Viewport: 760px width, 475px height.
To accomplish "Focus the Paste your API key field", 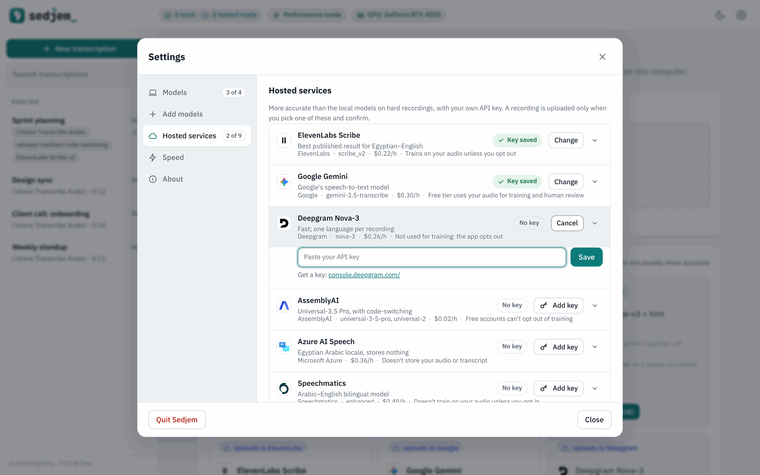I will tap(432, 257).
